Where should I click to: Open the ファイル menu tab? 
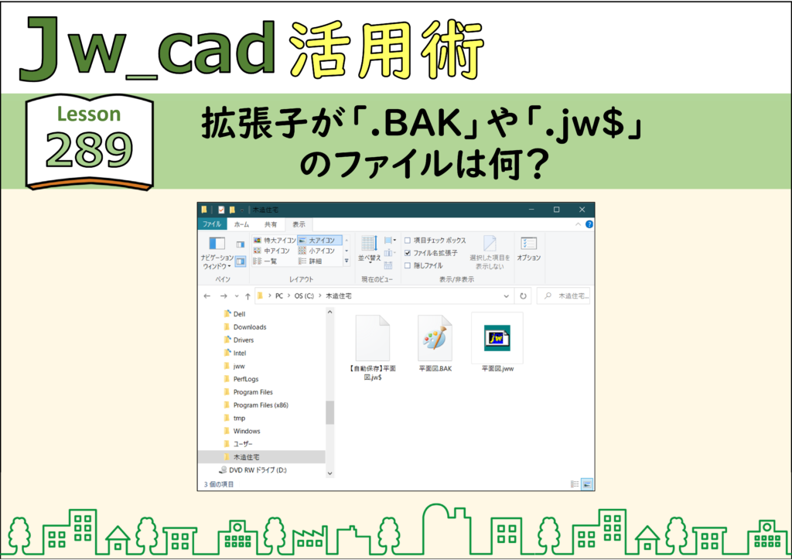click(212, 224)
